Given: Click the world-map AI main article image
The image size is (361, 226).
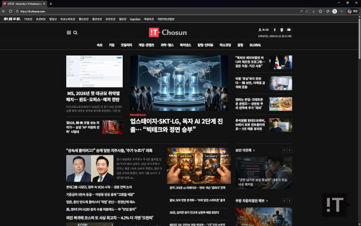Looking at the screenshot, I should (x=179, y=83).
